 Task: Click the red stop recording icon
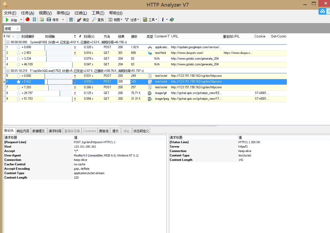[28, 20]
